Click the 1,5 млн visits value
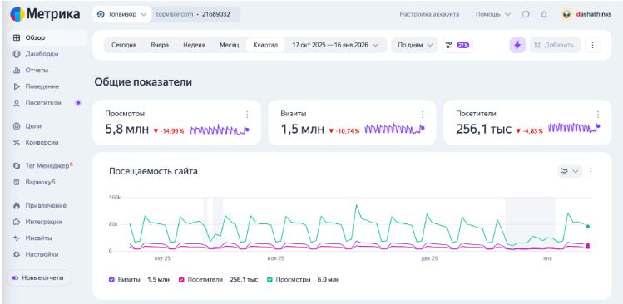 pos(303,130)
